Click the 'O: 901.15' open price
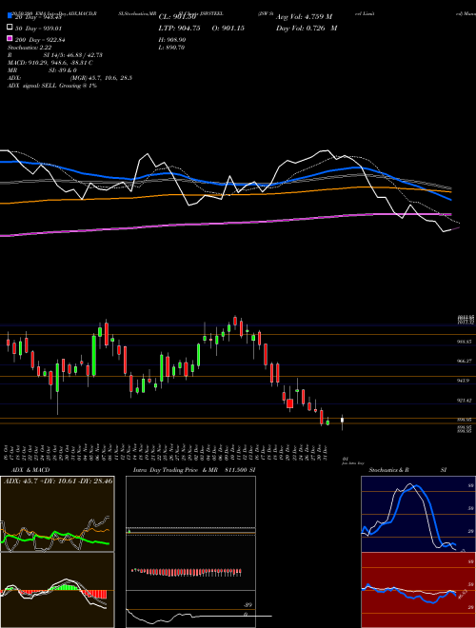The image size is (476, 628). (x=228, y=29)
